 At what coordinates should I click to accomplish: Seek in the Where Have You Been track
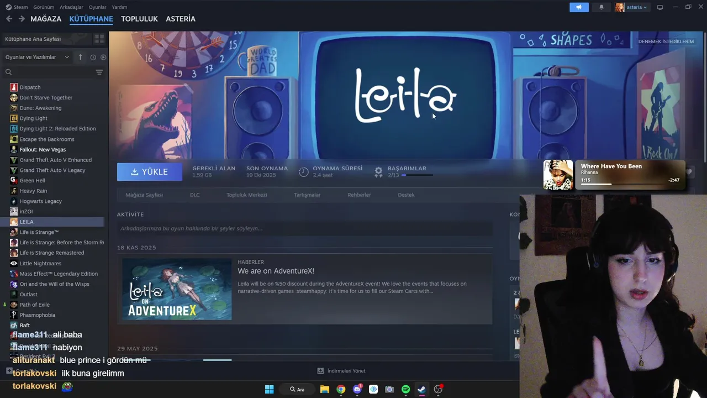tap(629, 184)
